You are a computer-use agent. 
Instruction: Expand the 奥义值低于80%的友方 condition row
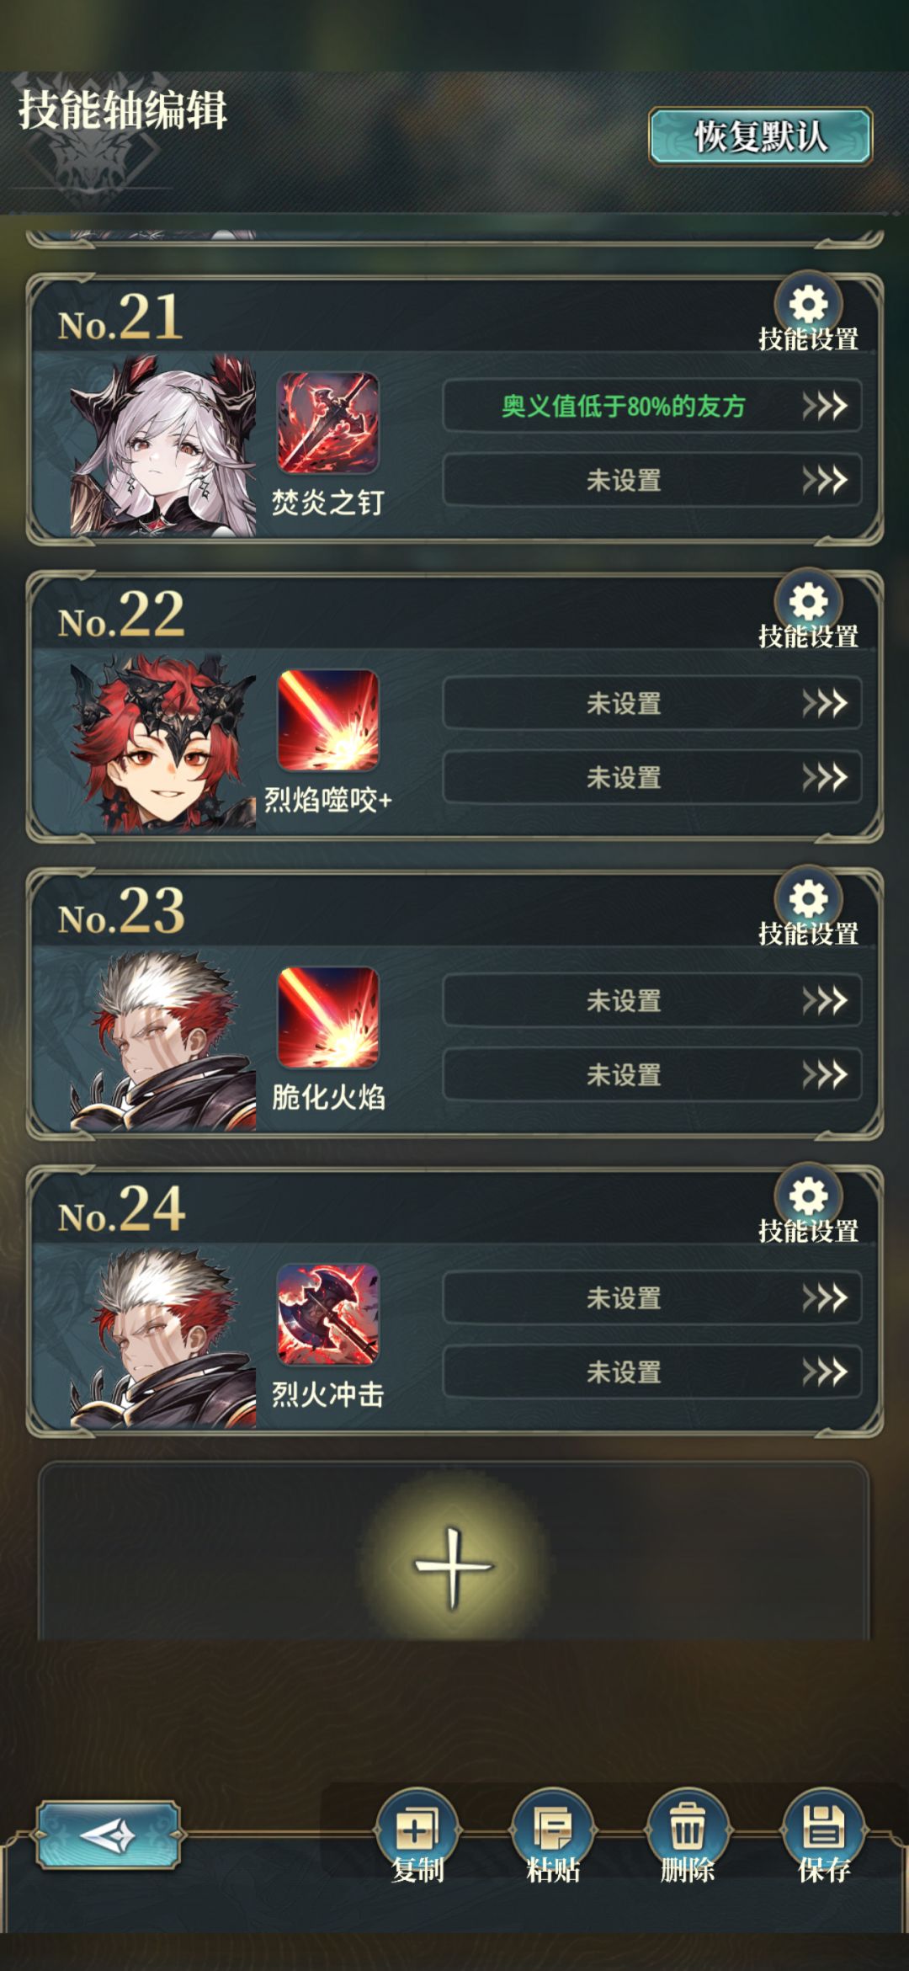(652, 406)
